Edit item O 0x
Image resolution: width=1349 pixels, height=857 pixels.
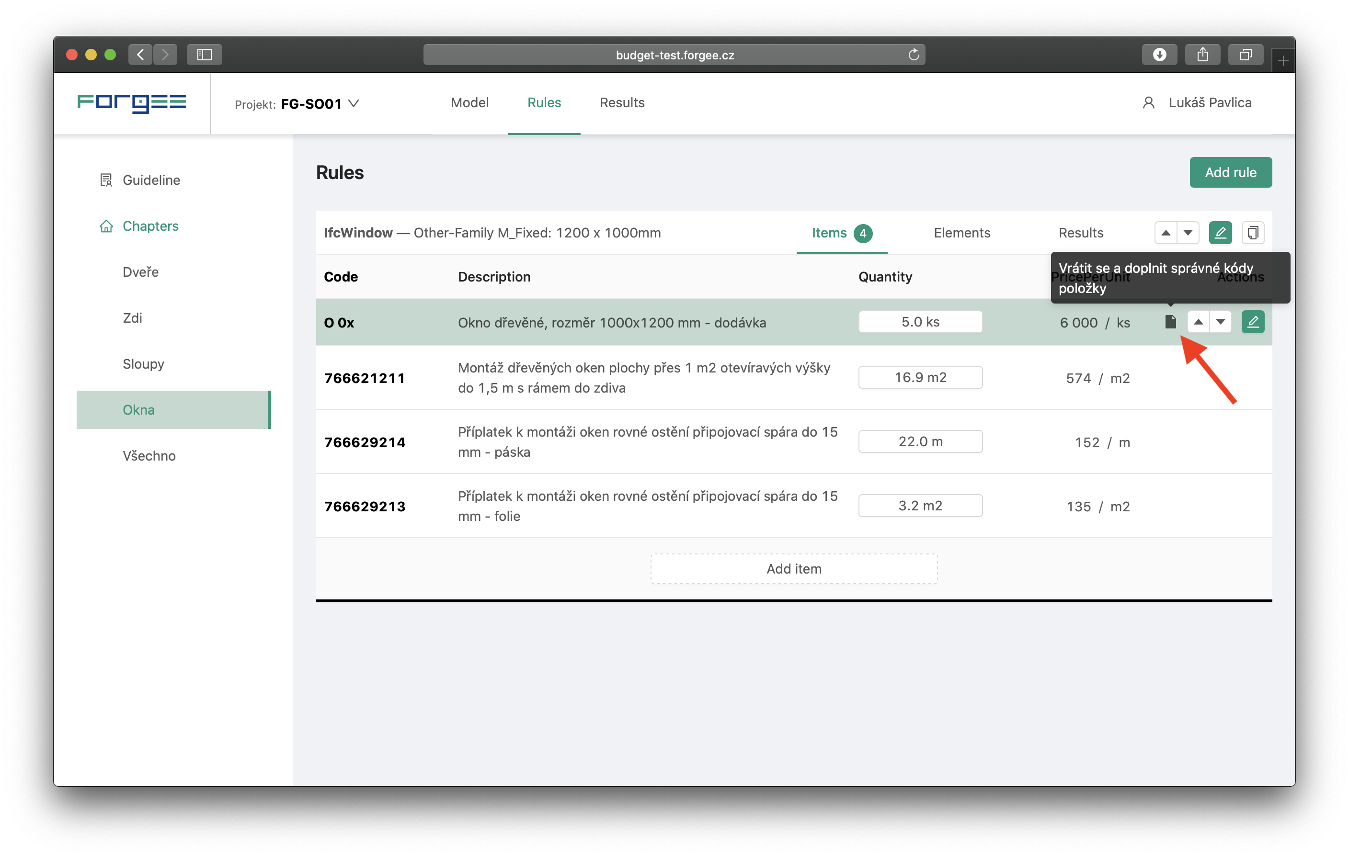click(1253, 322)
